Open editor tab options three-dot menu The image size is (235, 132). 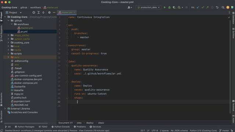(229, 12)
